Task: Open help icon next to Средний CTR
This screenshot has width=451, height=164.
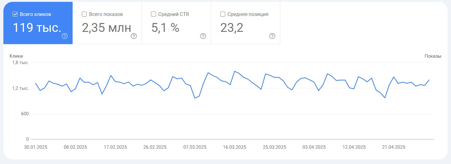Action: [x=203, y=36]
